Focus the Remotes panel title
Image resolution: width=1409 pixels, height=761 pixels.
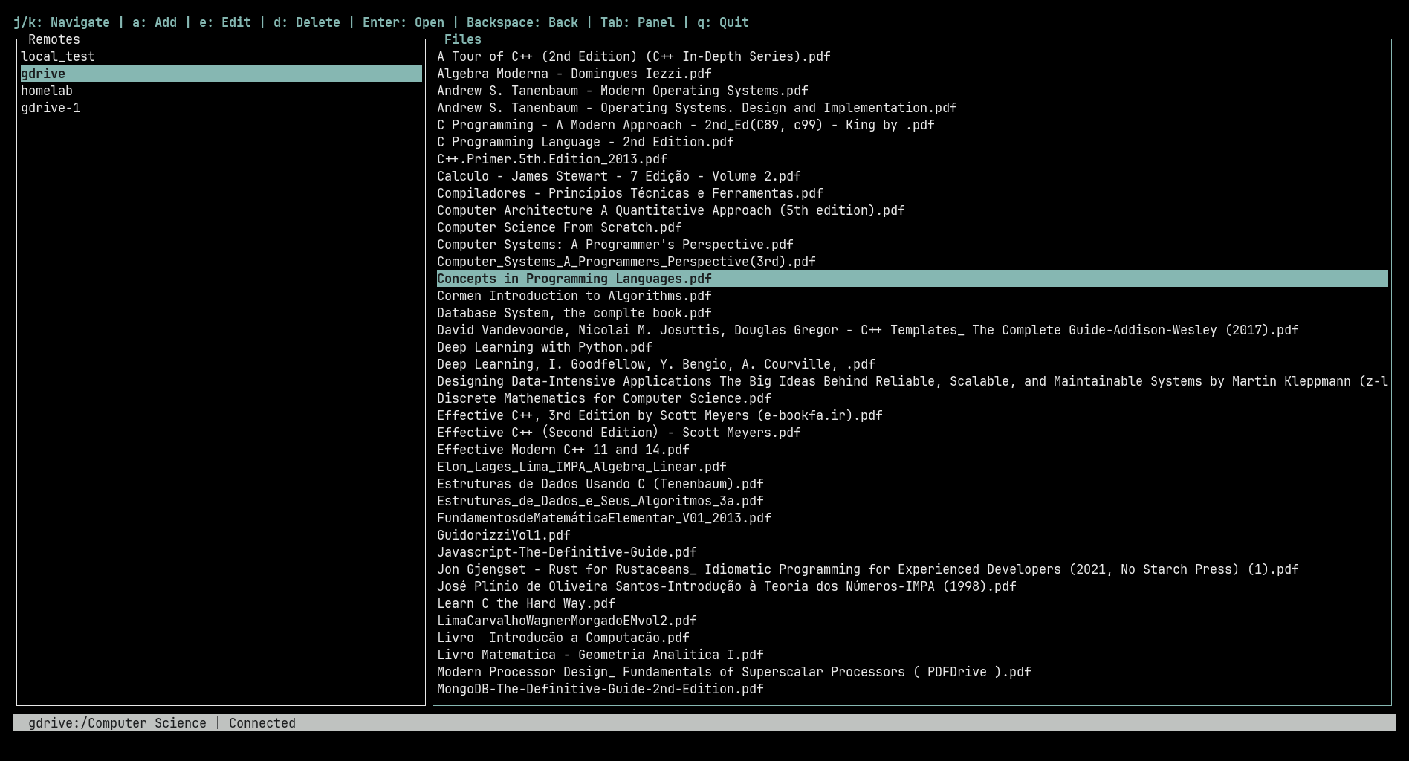click(x=54, y=39)
